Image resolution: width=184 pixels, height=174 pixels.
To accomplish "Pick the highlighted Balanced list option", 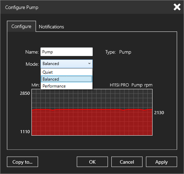I will tap(66, 79).
